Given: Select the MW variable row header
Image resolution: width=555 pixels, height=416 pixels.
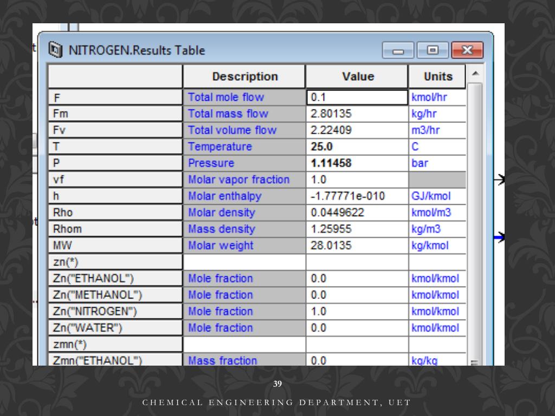Looking at the screenshot, I should pyautogui.click(x=115, y=245).
